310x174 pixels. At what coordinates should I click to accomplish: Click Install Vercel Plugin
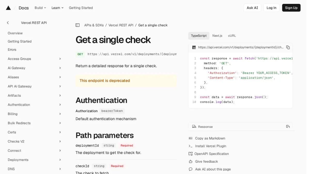pos(211,146)
